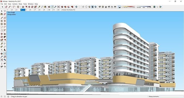Select scene tab 2
The image size is (184, 98).
[x=13, y=10]
